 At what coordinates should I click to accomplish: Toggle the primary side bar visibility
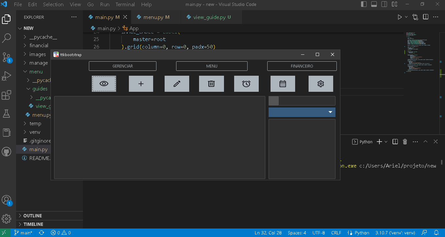364,4
